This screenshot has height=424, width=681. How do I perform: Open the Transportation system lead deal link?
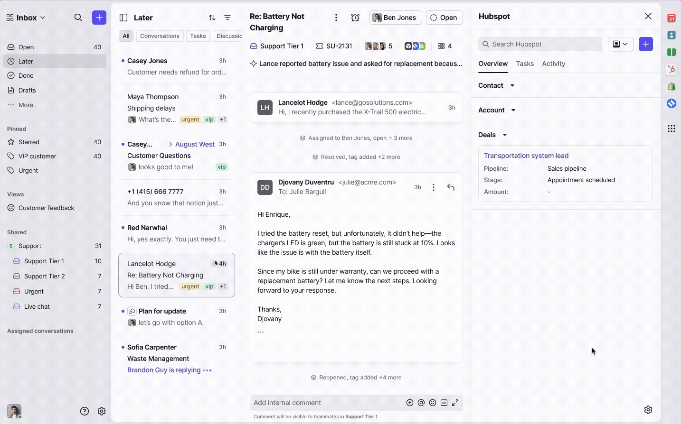[x=526, y=156]
